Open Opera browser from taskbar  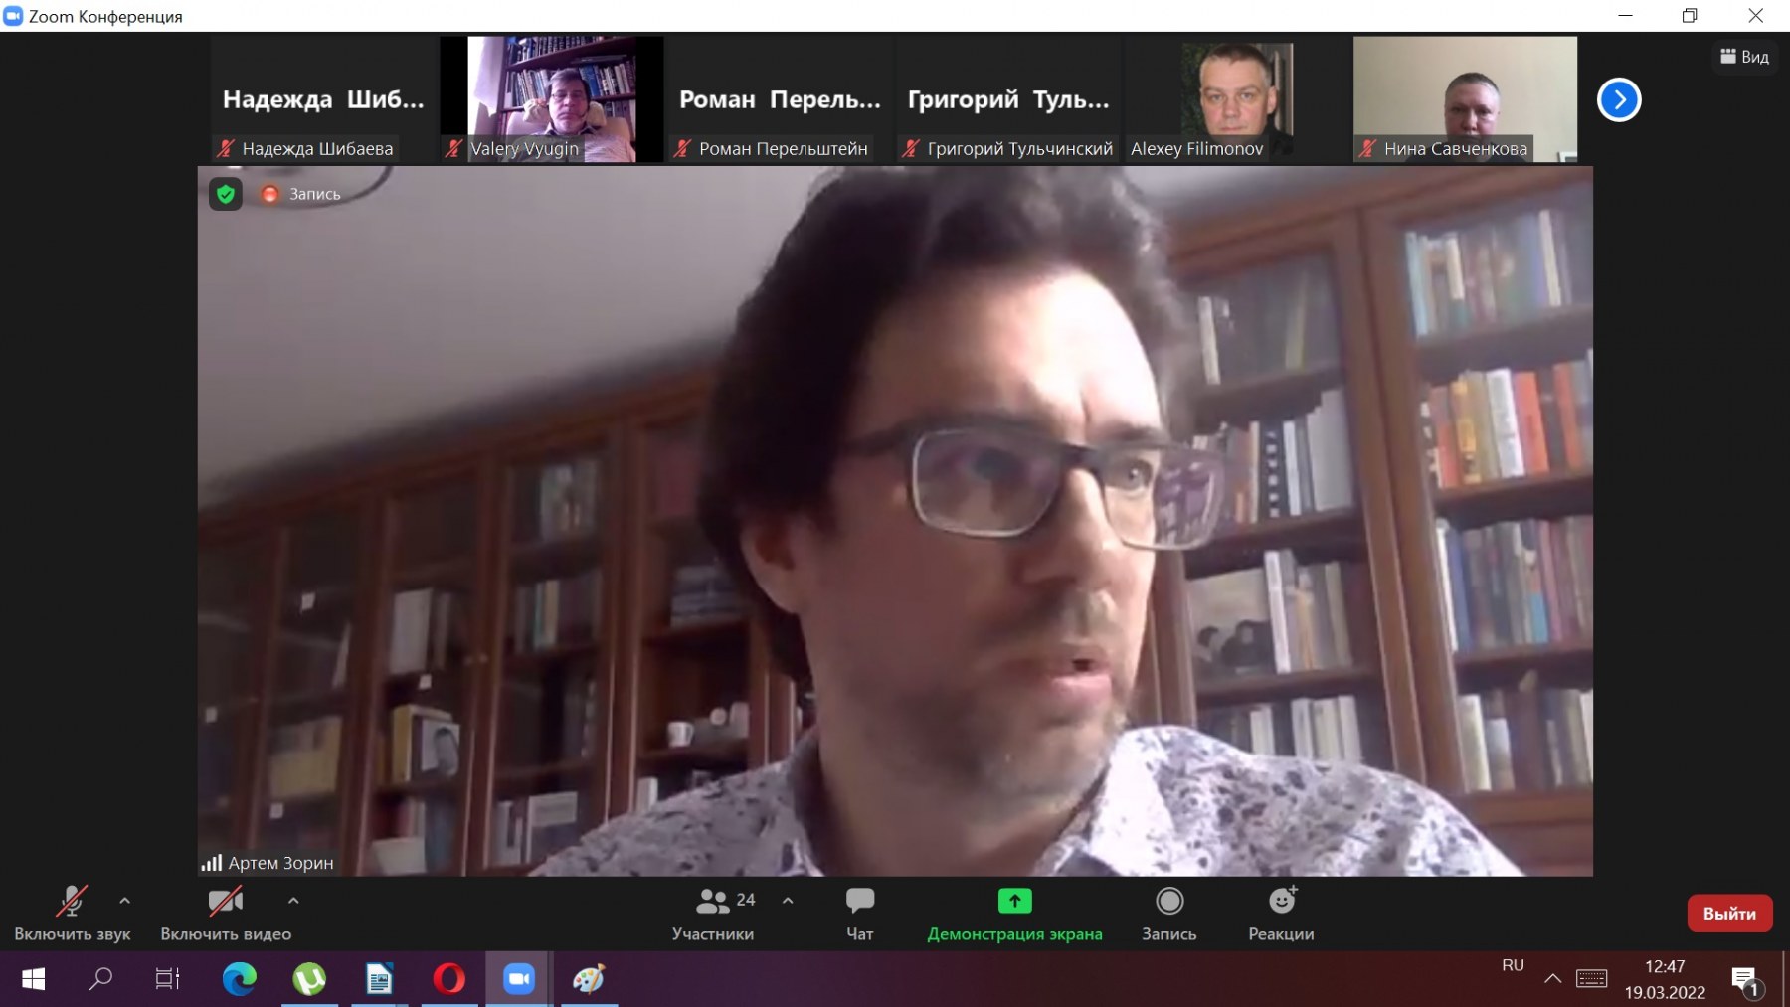(x=448, y=979)
